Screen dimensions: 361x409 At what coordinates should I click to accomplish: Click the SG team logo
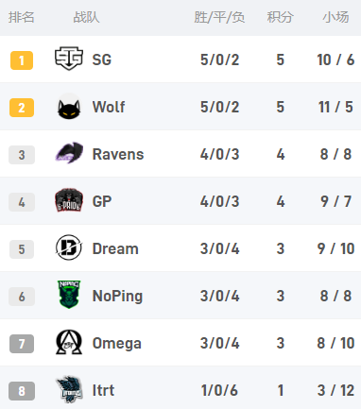click(x=69, y=59)
